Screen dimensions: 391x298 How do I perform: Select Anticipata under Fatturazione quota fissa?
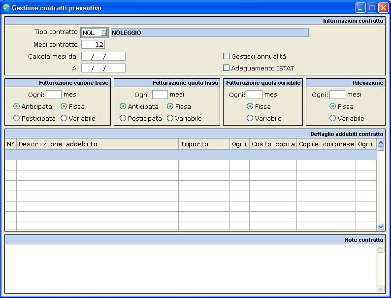(x=123, y=106)
